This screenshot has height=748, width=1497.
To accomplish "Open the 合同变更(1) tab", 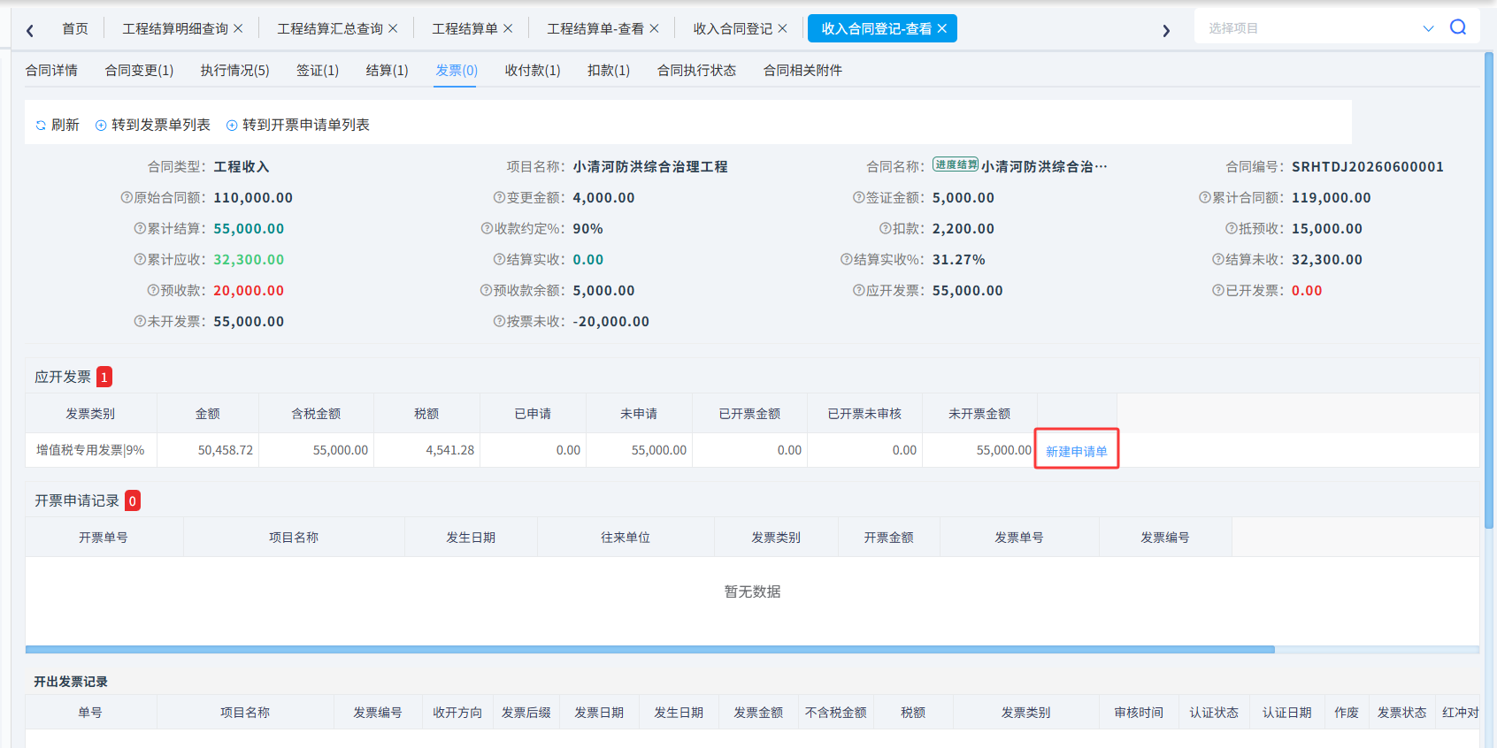I will coord(139,70).
